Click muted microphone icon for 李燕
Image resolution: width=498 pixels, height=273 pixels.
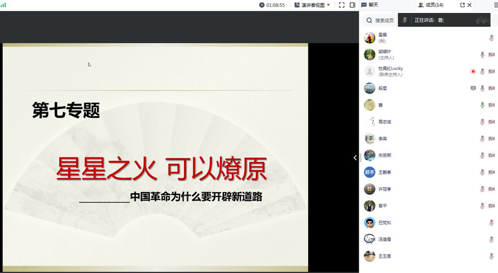coord(482,138)
